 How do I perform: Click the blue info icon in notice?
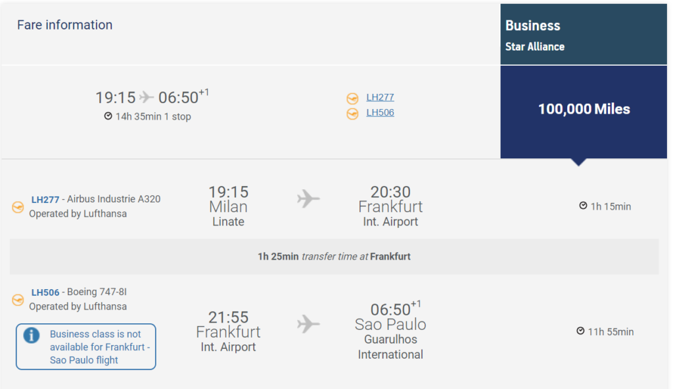[x=32, y=335]
